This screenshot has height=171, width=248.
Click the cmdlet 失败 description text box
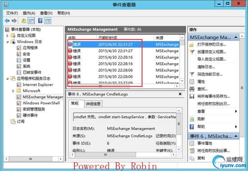tap(125, 117)
